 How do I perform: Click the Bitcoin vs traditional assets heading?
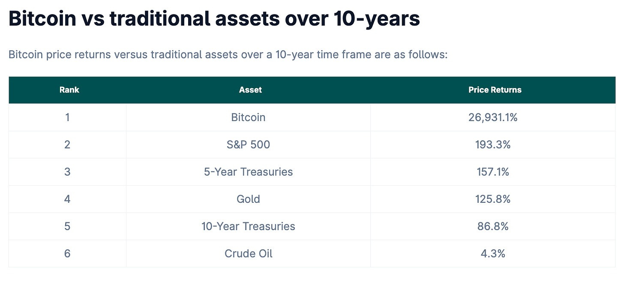pos(214,18)
